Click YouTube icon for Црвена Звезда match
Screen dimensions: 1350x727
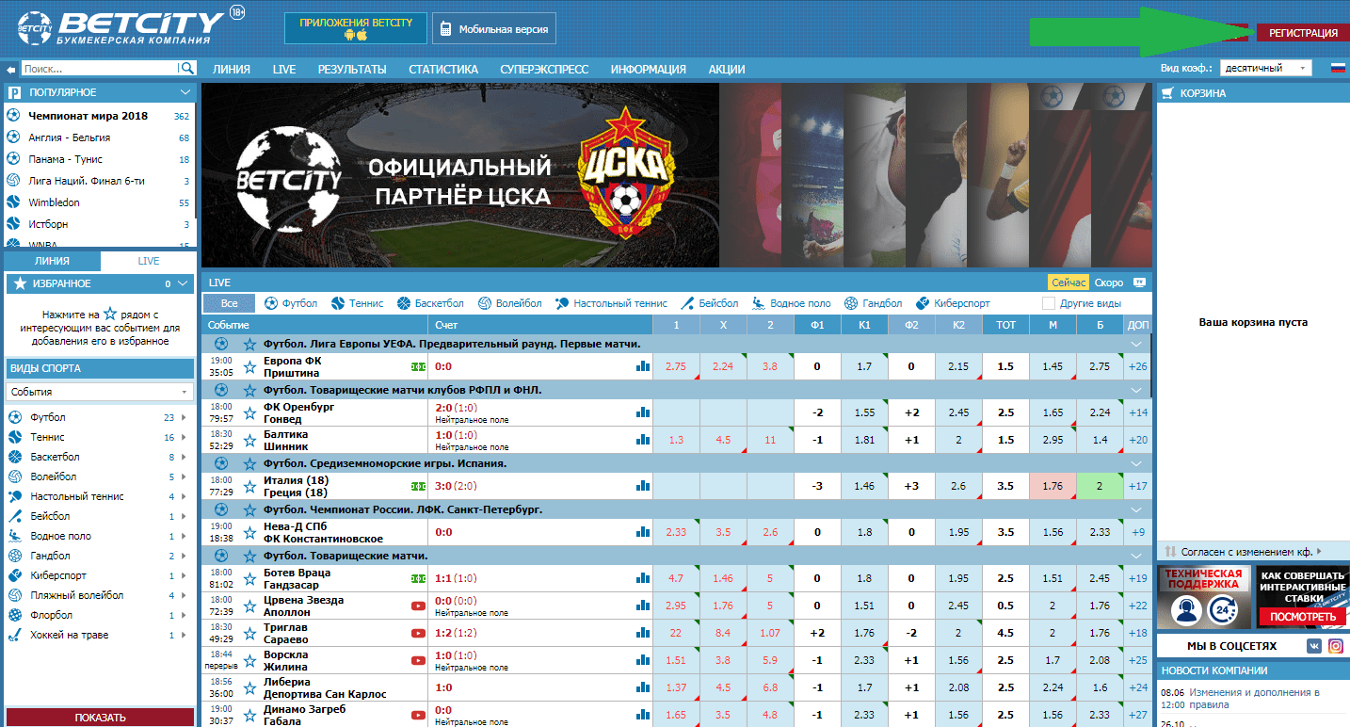(418, 606)
